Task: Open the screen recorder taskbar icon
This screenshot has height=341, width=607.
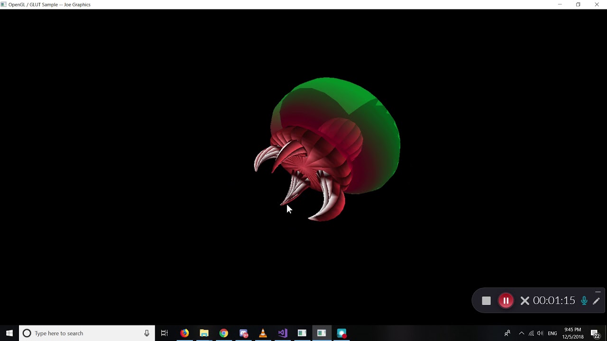Action: click(341, 333)
